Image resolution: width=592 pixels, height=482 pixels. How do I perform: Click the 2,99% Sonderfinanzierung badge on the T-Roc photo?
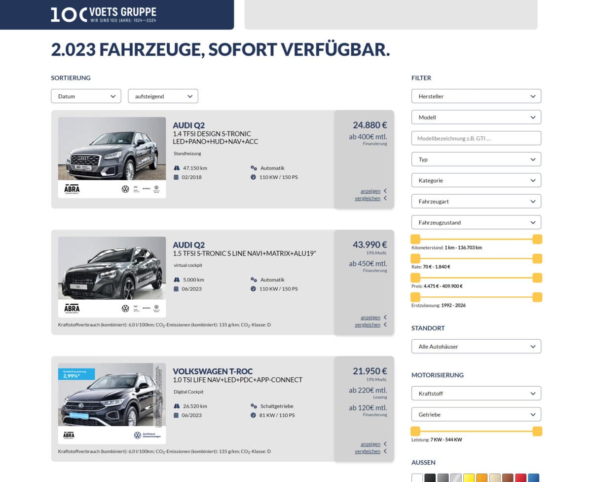point(76,374)
